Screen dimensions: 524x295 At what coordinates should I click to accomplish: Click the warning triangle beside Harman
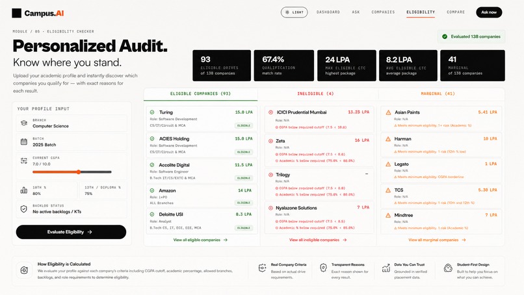388,138
